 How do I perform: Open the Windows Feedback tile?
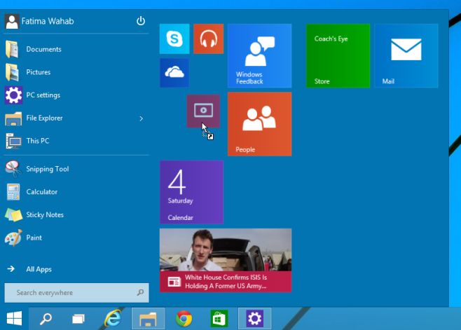pyautogui.click(x=259, y=55)
